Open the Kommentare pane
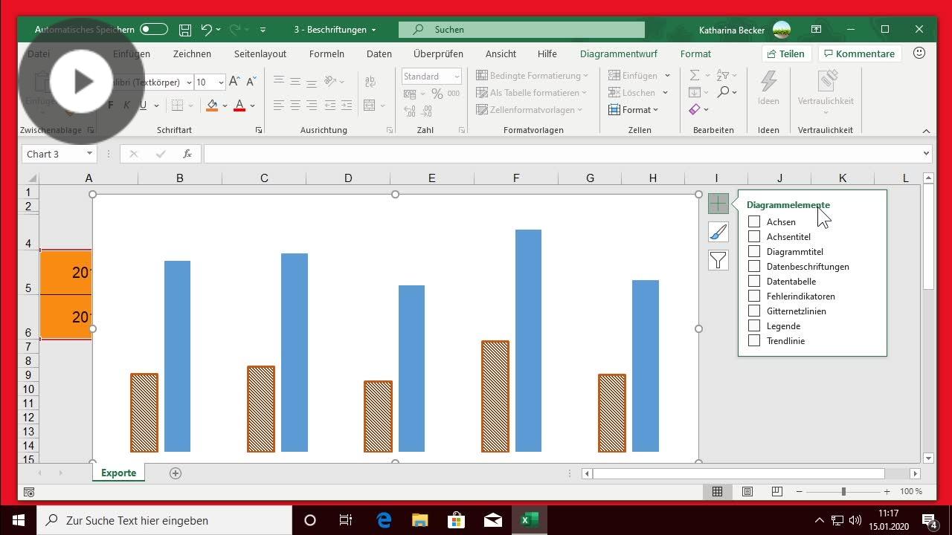Viewport: 952px width, 535px height. pos(859,53)
